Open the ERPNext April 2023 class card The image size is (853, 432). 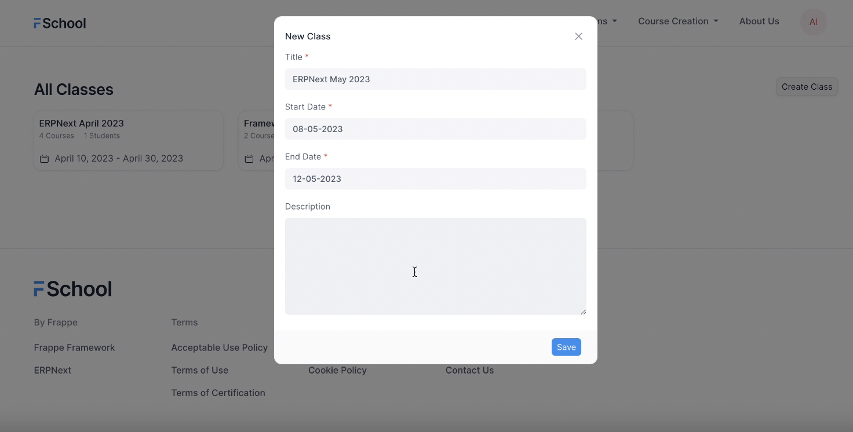coord(129,141)
